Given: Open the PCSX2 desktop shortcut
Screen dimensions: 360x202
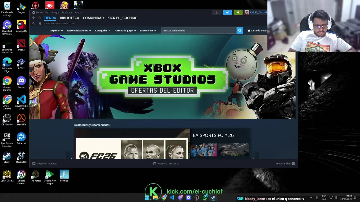Looking at the screenshot, I should [21, 64].
